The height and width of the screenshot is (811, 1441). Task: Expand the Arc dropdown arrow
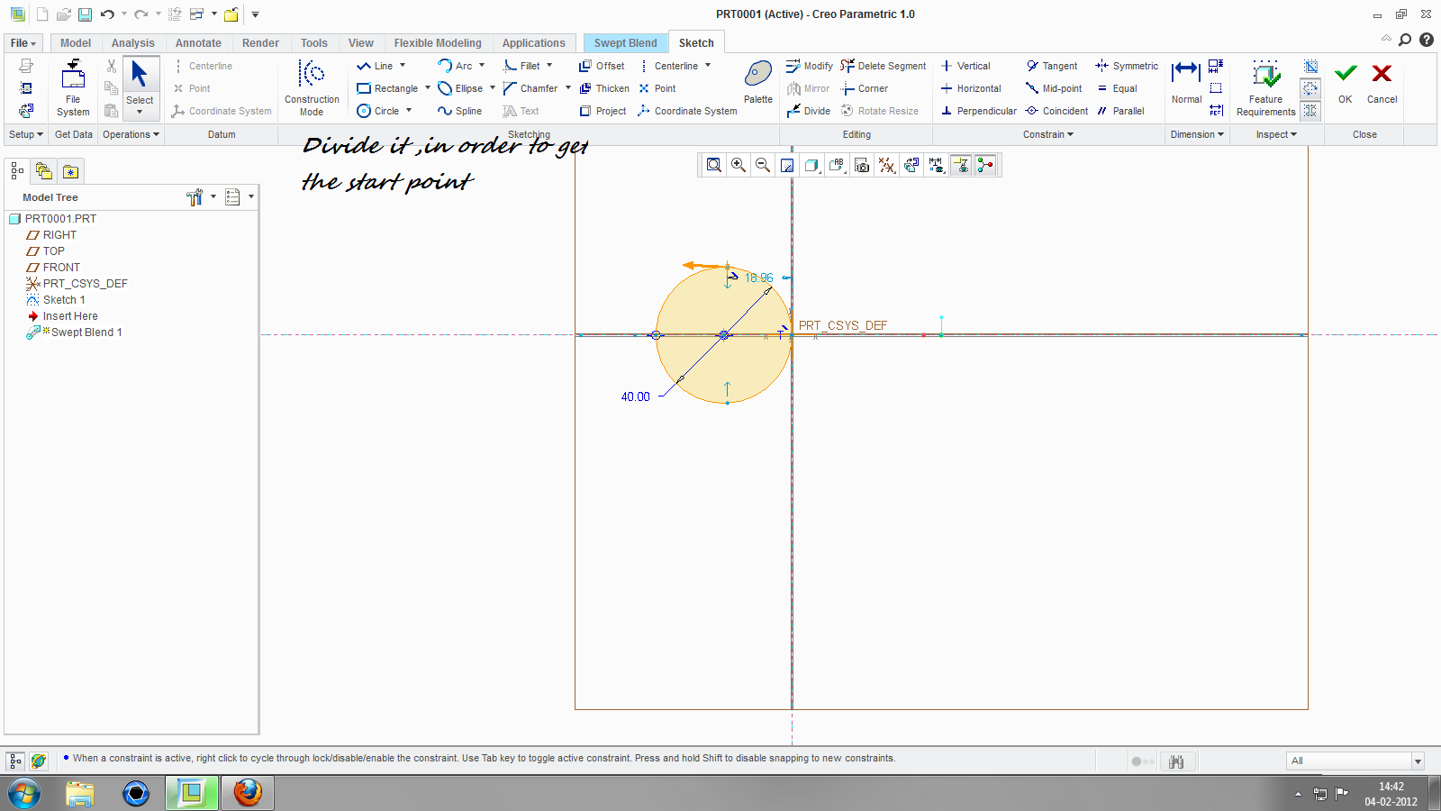[x=482, y=66]
